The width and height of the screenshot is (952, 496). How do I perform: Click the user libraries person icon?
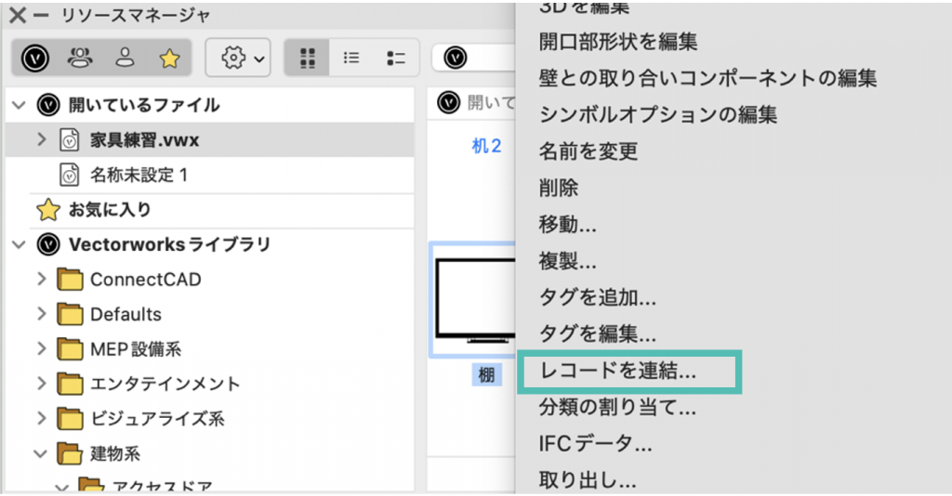(125, 59)
